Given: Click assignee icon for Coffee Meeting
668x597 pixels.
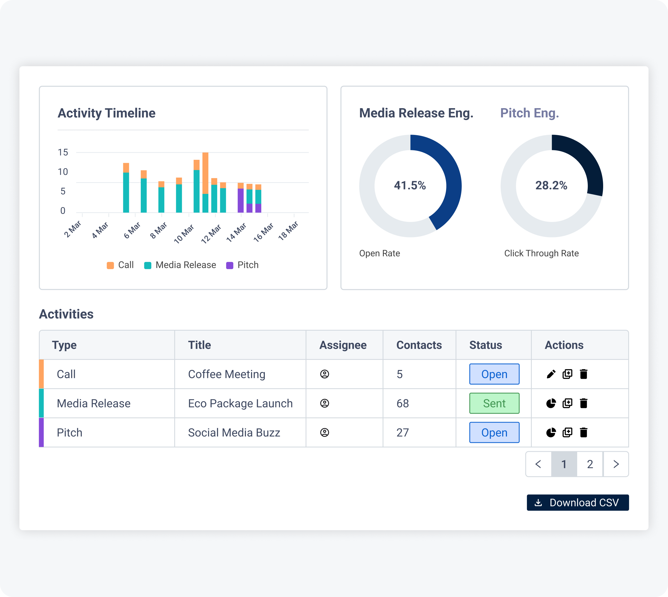Looking at the screenshot, I should pos(325,374).
